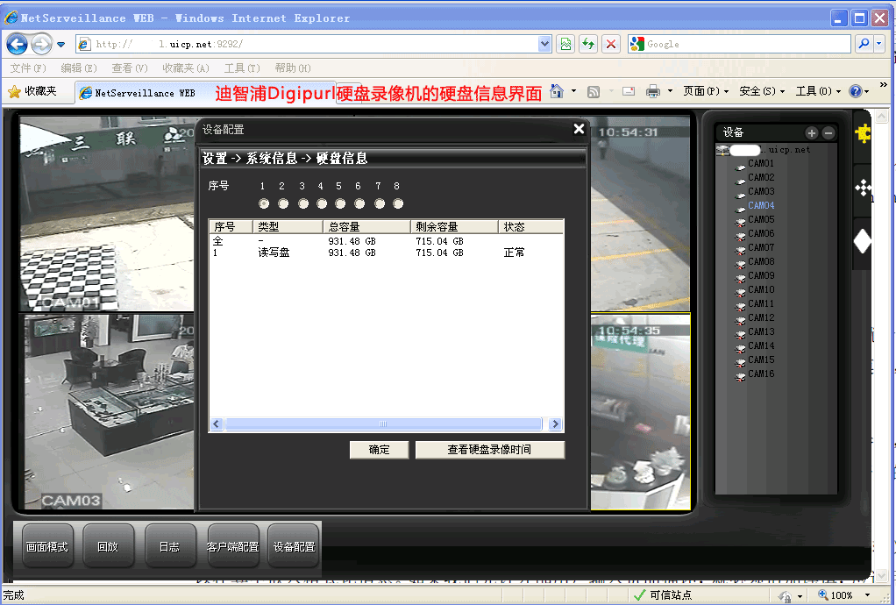The height and width of the screenshot is (605, 896).
Task: Open the recent pages dropdown arrow
Action: (61, 45)
